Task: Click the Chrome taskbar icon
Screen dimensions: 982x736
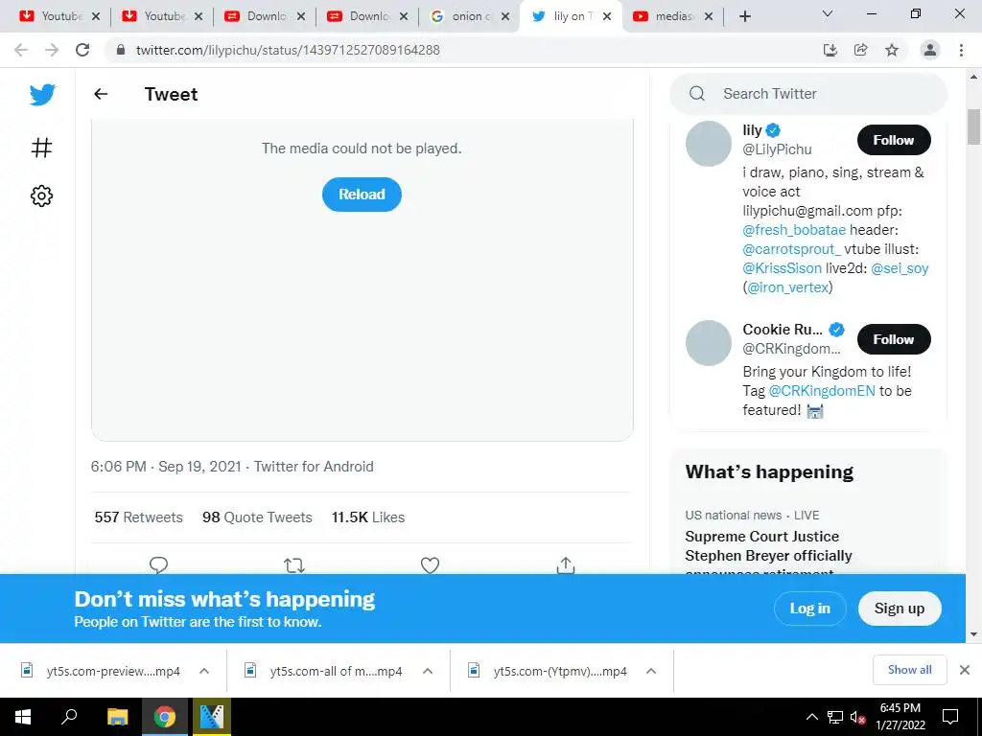Action: point(164,717)
